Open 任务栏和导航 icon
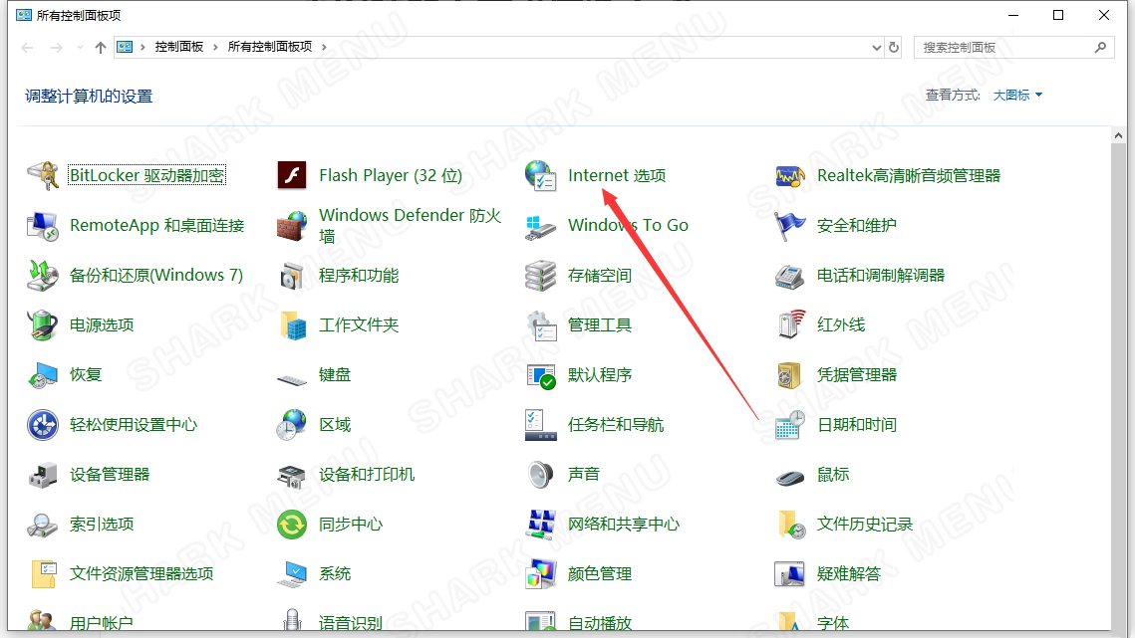This screenshot has height=638, width=1135. tap(541, 425)
